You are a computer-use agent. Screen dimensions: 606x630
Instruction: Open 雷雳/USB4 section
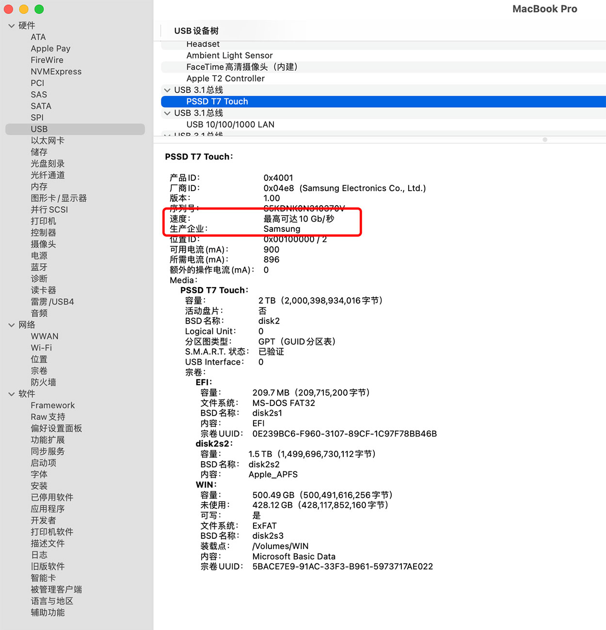pos(52,302)
